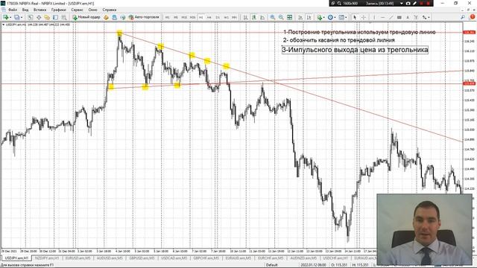Toggle the auto scroll chart icon

click(x=300, y=17)
